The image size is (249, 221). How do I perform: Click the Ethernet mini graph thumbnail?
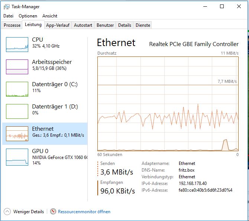coord(17,133)
